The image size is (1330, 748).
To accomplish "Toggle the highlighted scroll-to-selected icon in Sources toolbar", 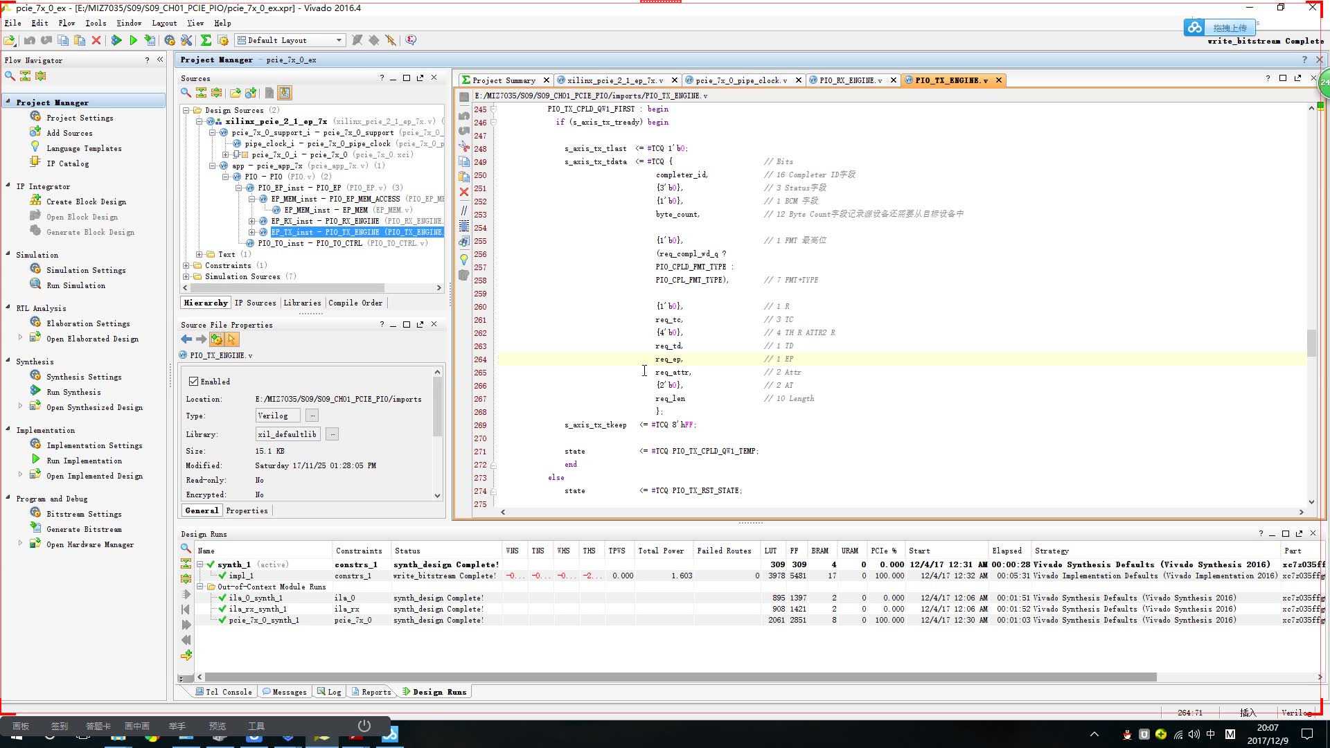I will pyautogui.click(x=284, y=93).
